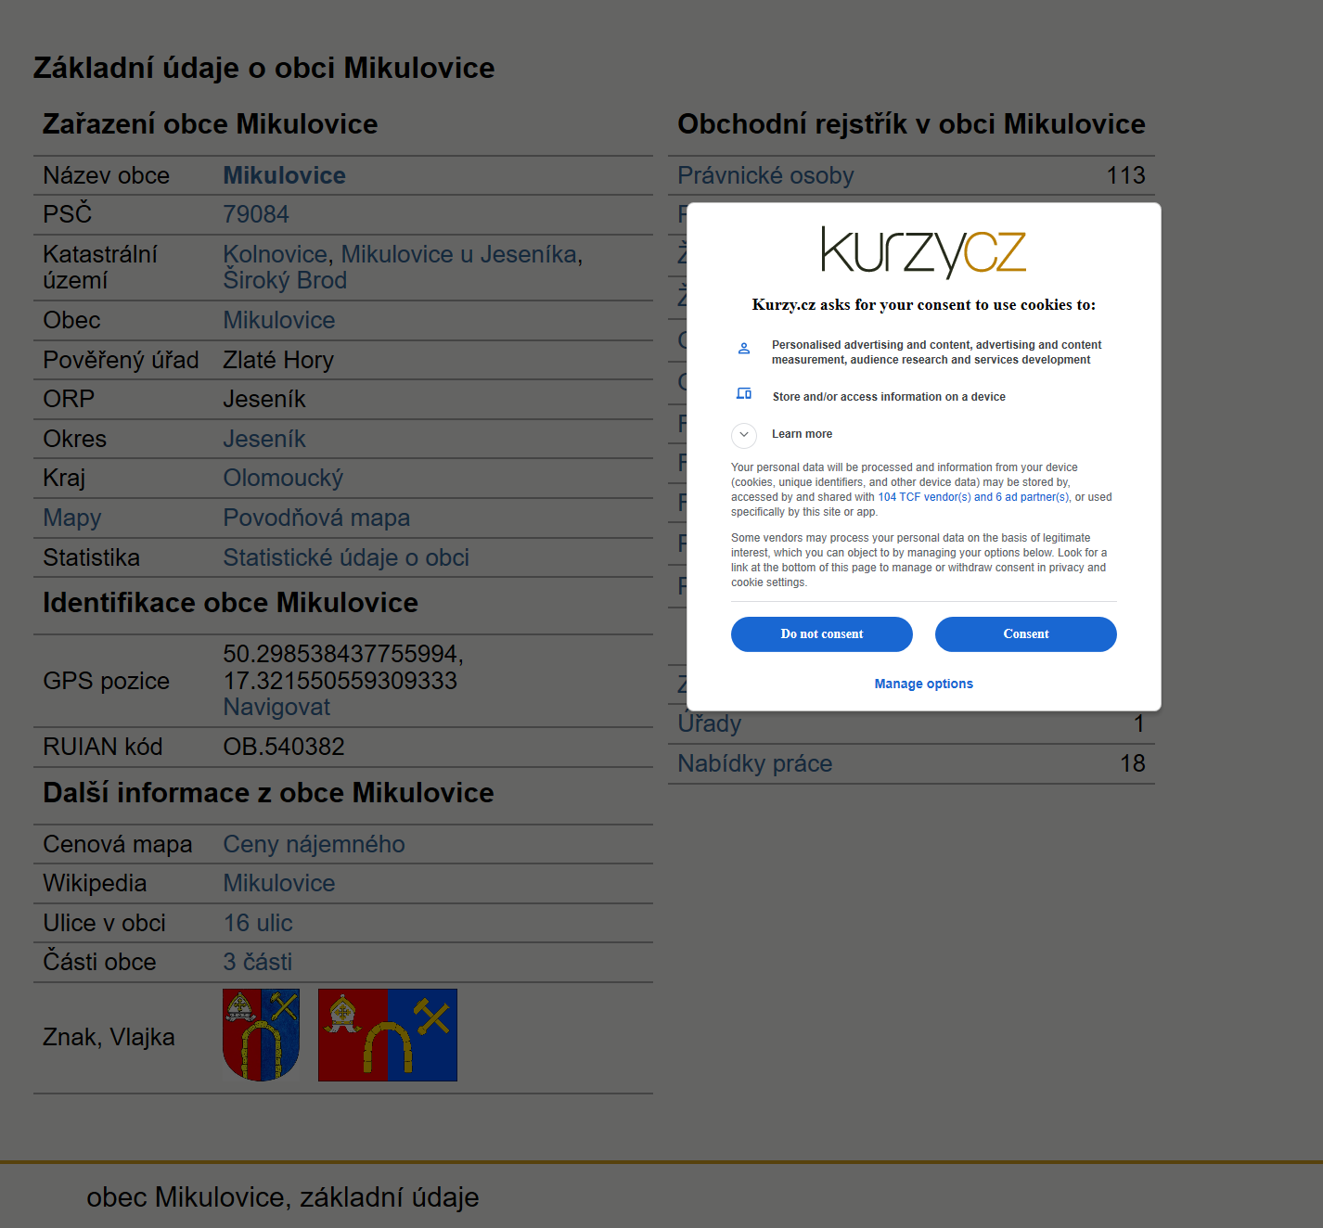1323x1228 pixels.
Task: Open Mikulovice Wikipedia link
Action: tap(279, 883)
